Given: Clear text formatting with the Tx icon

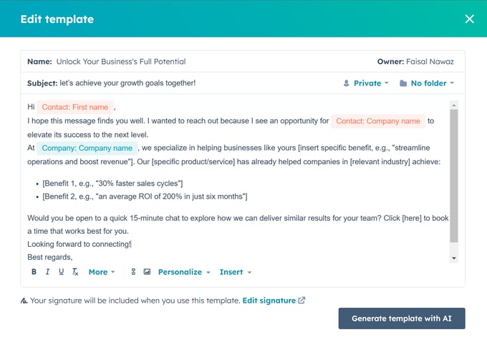Looking at the screenshot, I should [75, 272].
